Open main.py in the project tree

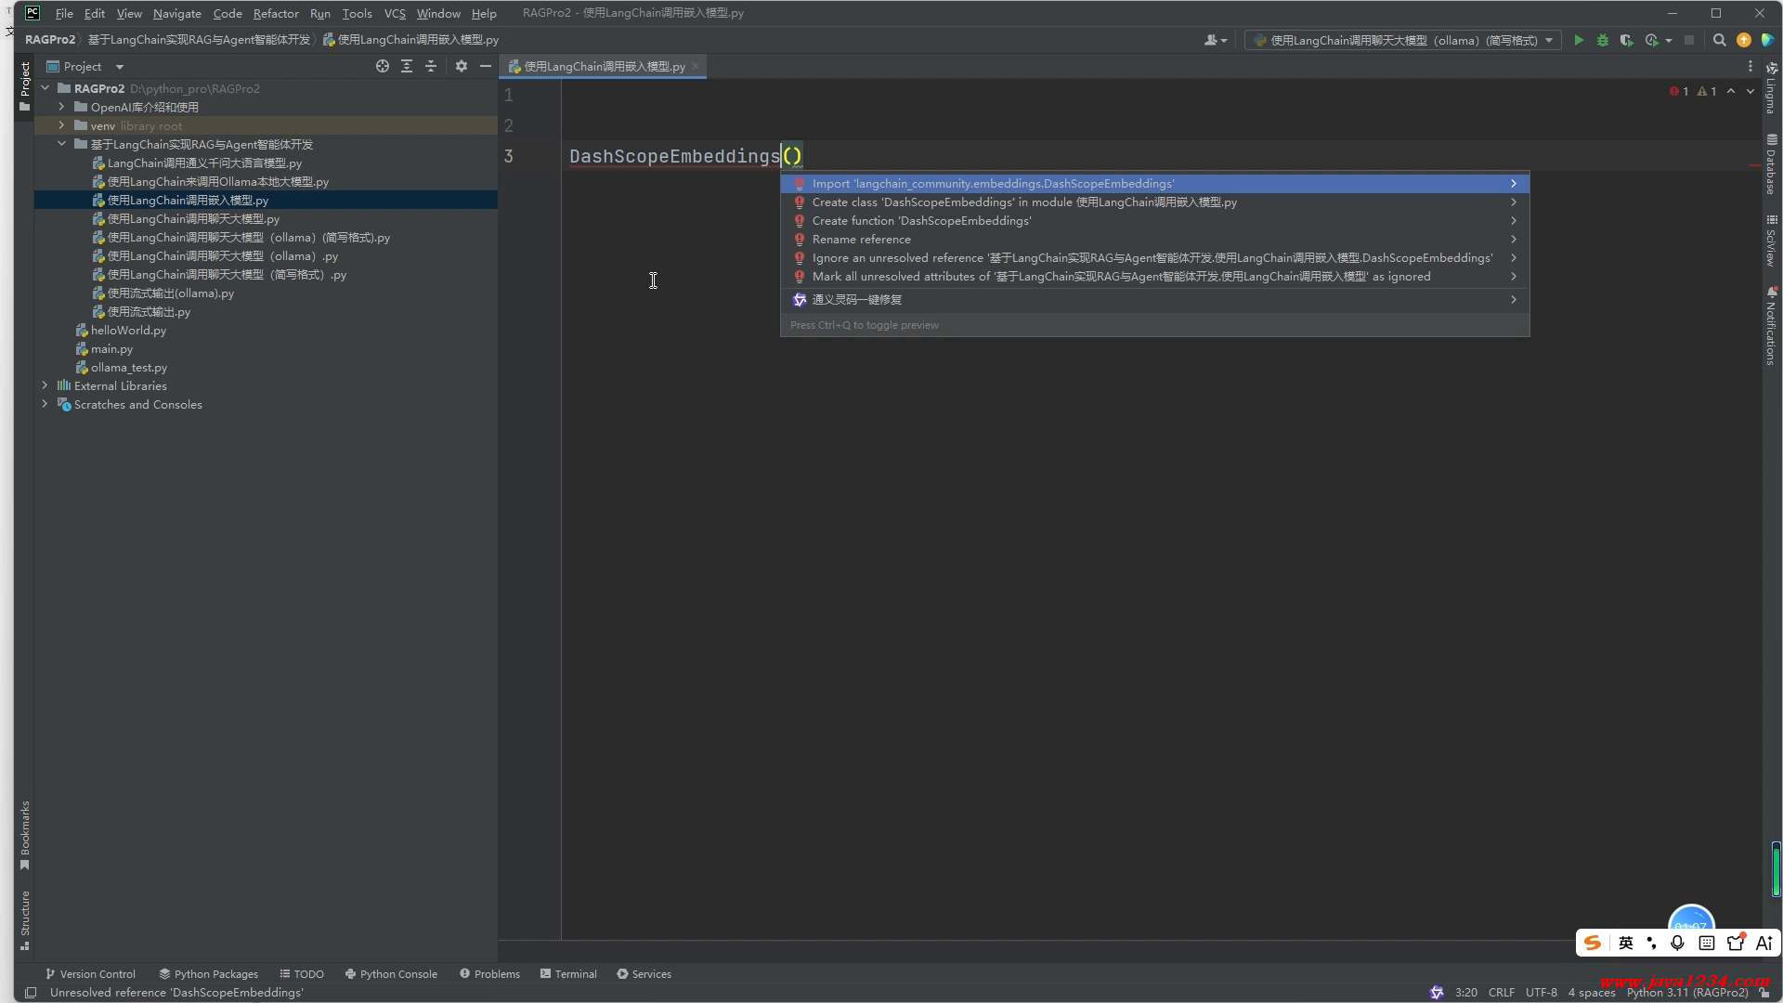(111, 349)
